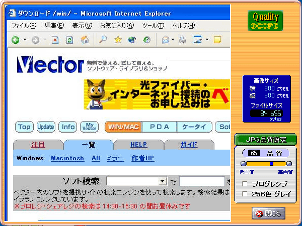Click the Edit page icon
Viewport: 302px width, 226px height.
pyautogui.click(x=198, y=40)
